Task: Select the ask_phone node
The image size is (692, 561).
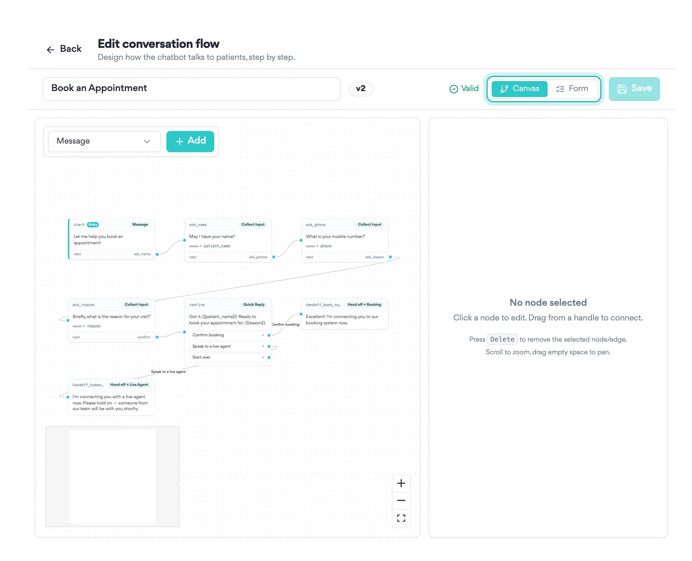Action: tap(345, 240)
